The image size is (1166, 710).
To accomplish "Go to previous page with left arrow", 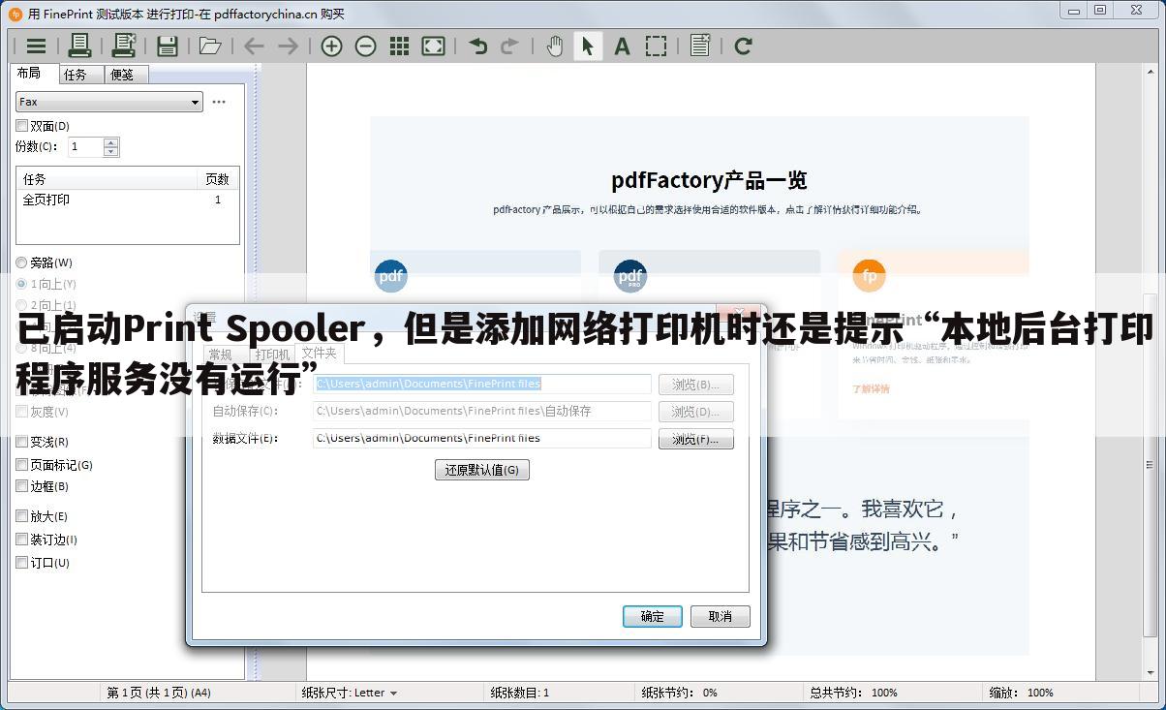I will (254, 46).
